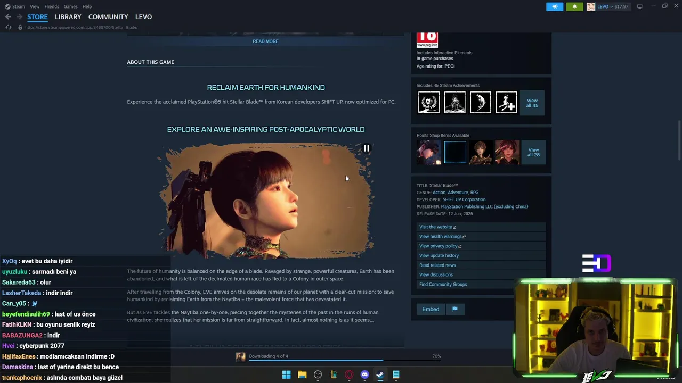The width and height of the screenshot is (682, 383).
Task: Click the fourth achievement icon with plus
Action: tap(506, 102)
